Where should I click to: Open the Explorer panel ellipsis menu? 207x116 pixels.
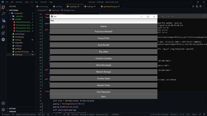[32, 6]
